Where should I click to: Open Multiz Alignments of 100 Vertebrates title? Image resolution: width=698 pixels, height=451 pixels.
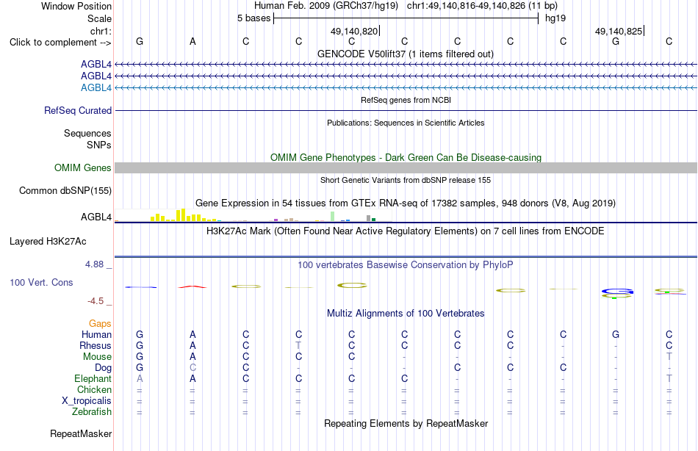[406, 314]
